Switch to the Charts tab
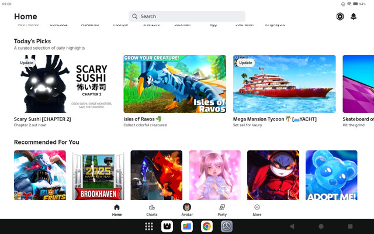Screen dimensions: 374x234 point(152,210)
